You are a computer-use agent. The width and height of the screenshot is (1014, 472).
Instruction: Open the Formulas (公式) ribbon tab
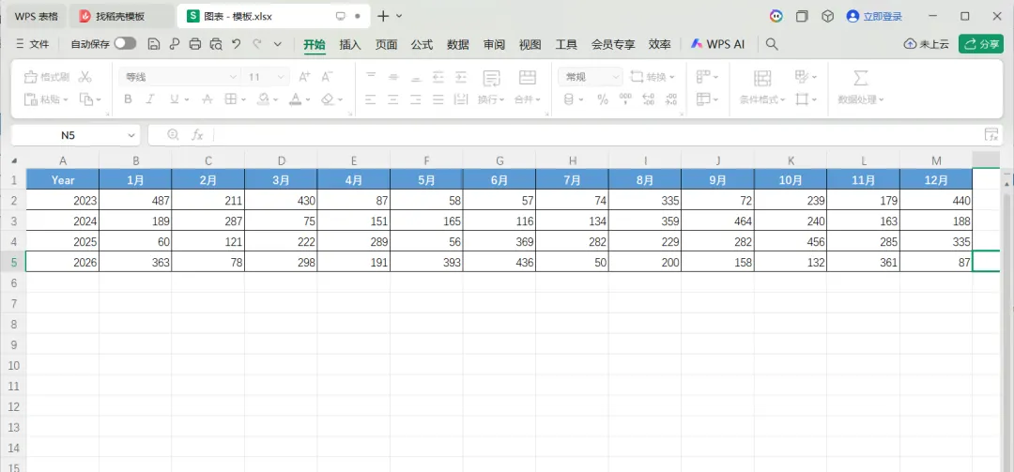pyautogui.click(x=422, y=44)
